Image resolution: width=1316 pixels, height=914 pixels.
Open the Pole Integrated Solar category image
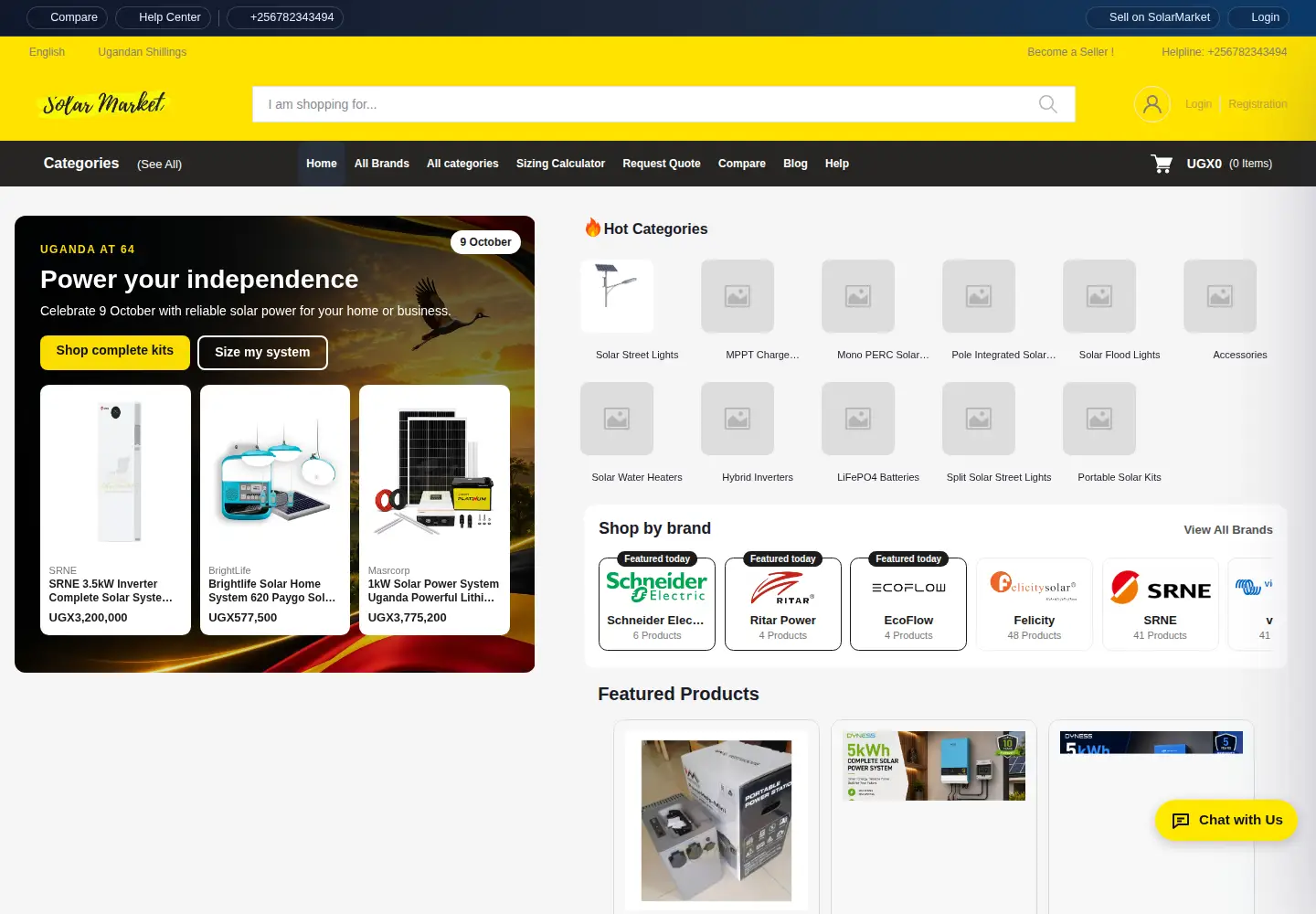click(x=979, y=296)
